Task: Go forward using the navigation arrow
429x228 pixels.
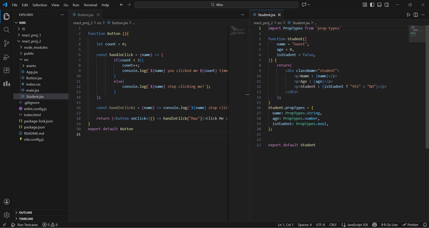Action: 129,5
